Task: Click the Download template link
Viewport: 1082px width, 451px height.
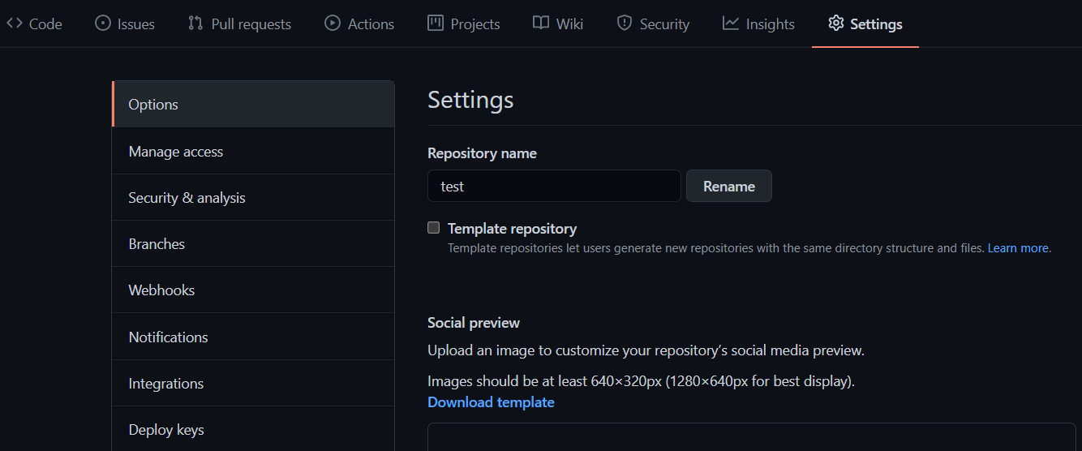Action: click(491, 402)
